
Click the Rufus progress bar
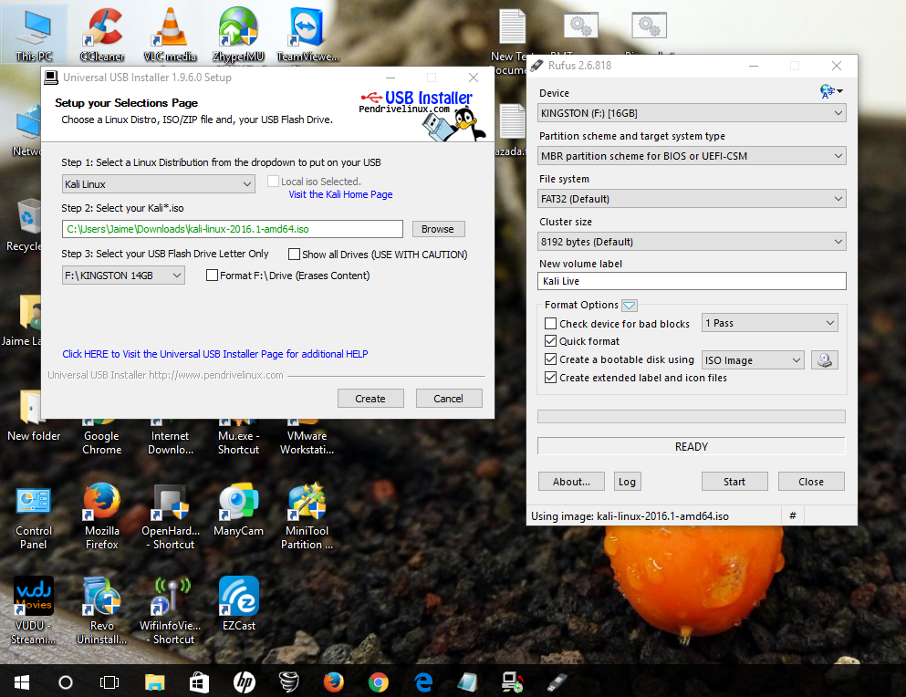coord(691,416)
